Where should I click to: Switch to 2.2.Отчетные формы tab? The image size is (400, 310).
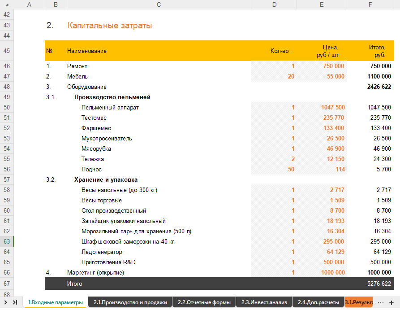pos(204,302)
